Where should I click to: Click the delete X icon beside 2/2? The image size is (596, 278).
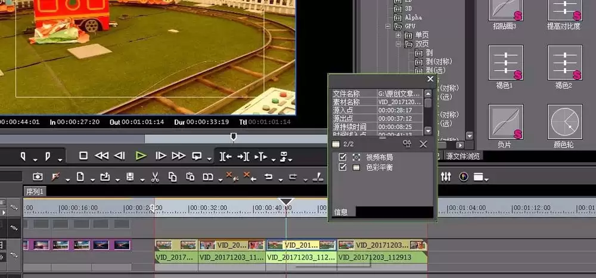point(423,144)
